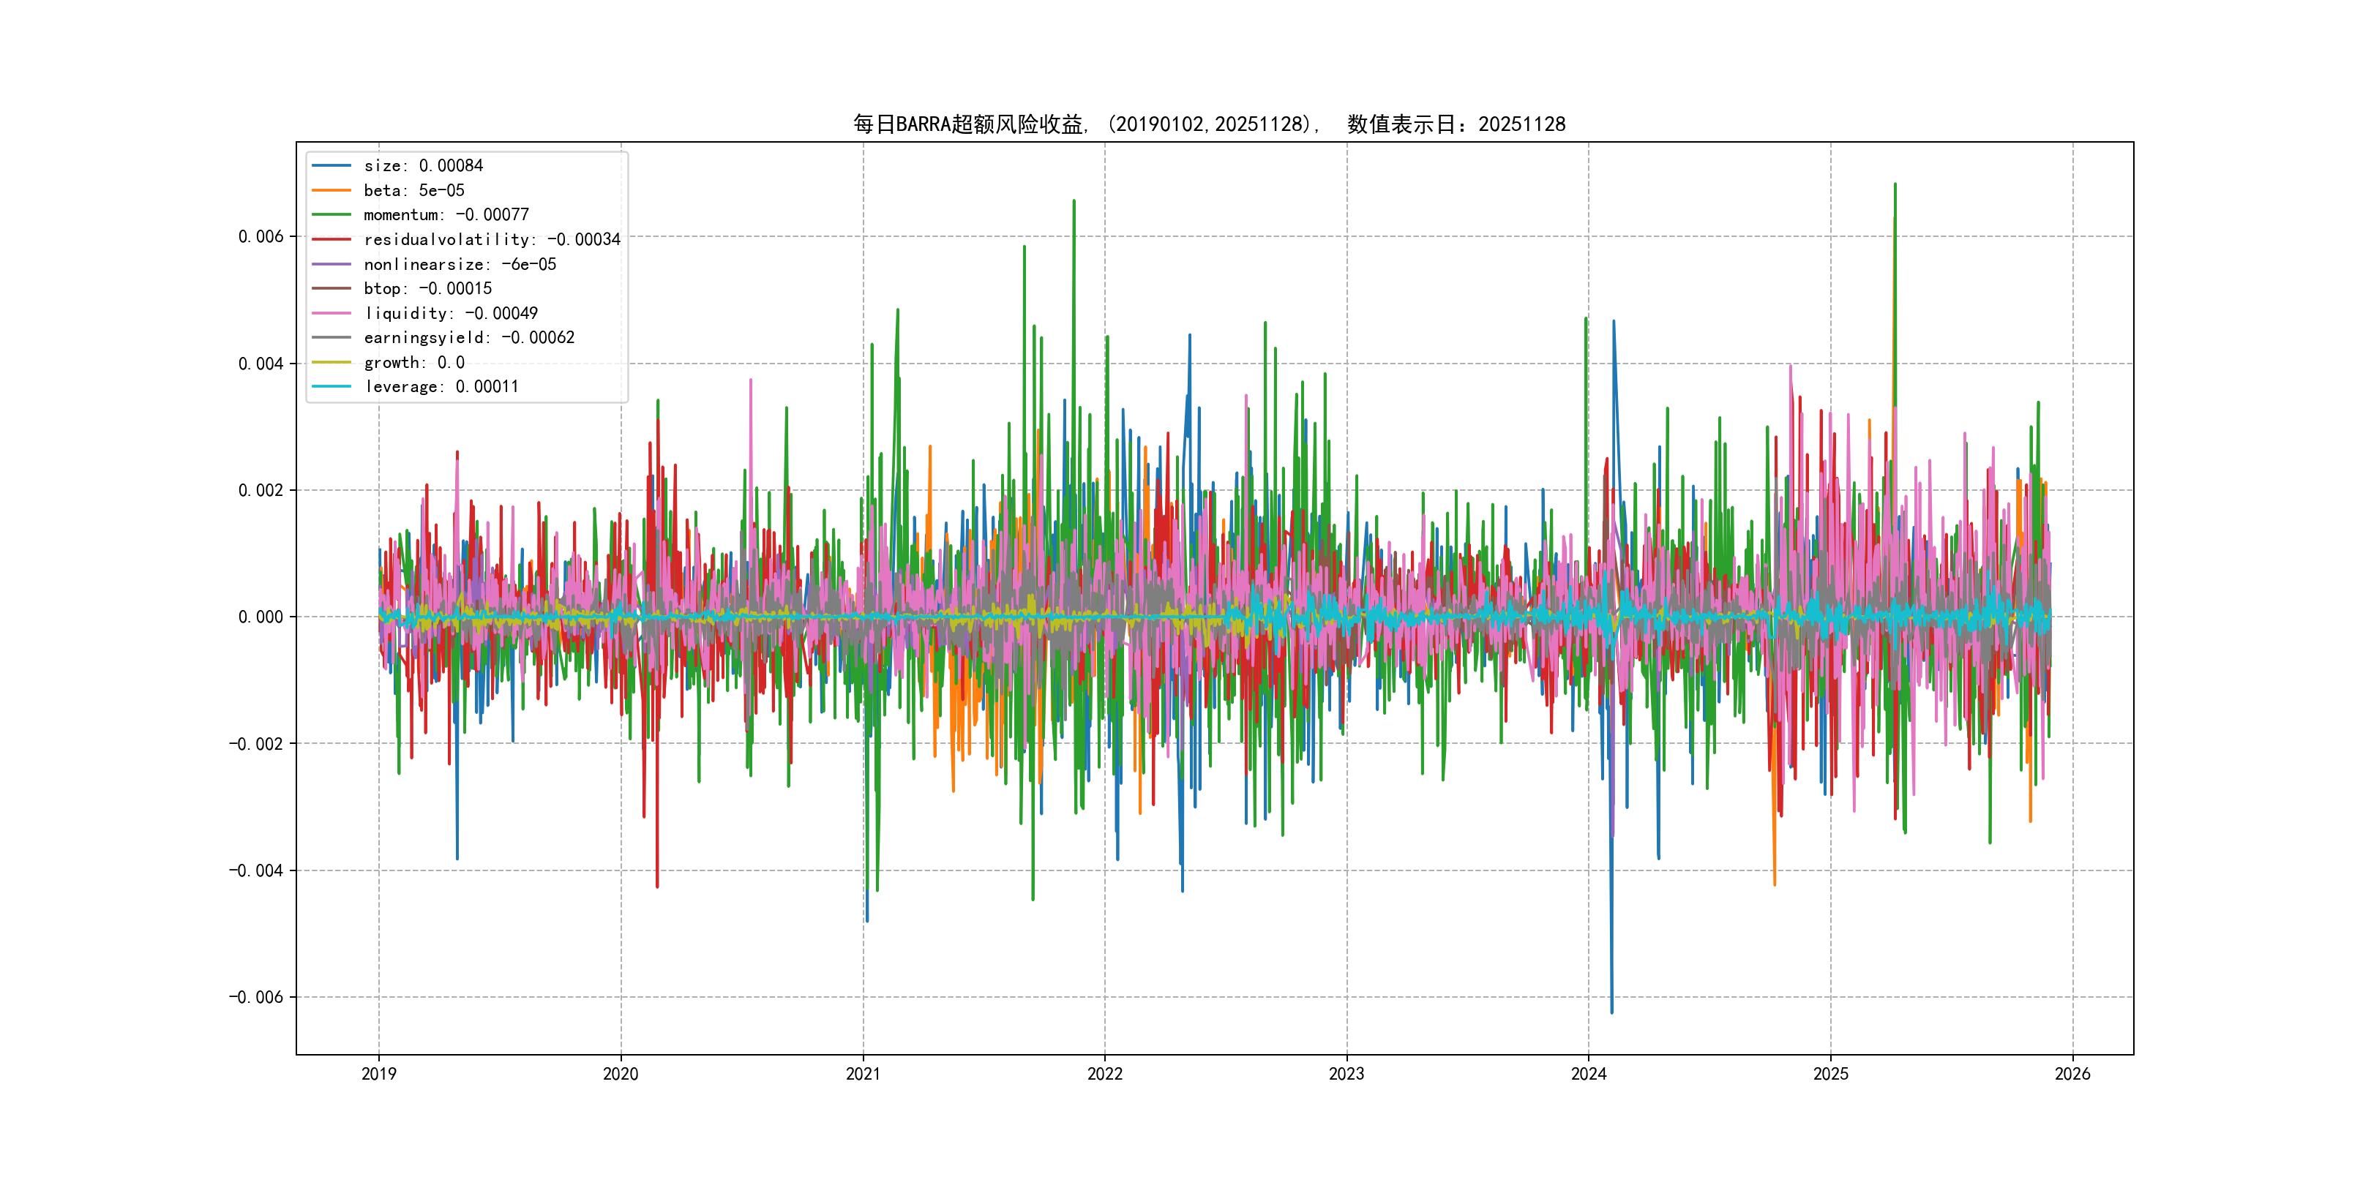Screen dimensions: 2371x1185
Task: Click the size legend blue line swatch
Action: [332, 165]
